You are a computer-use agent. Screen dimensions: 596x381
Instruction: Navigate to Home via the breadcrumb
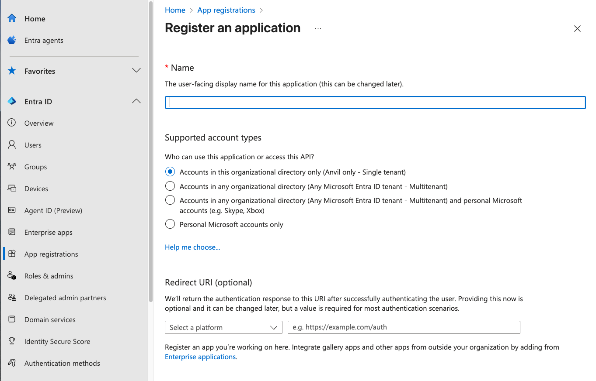pos(175,10)
